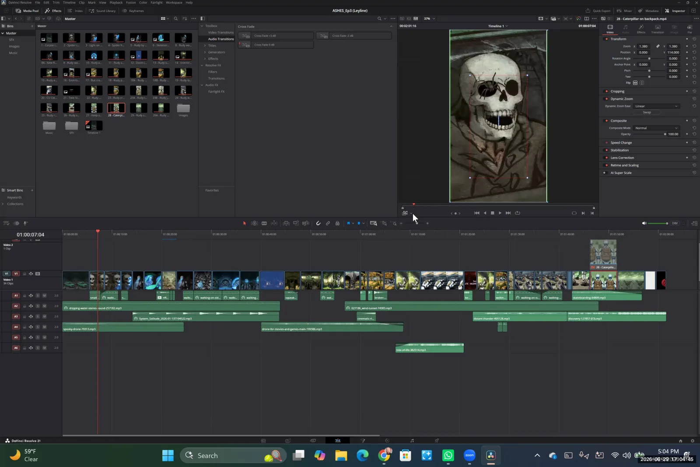
Task: Expand the Generators category
Action: (205, 52)
